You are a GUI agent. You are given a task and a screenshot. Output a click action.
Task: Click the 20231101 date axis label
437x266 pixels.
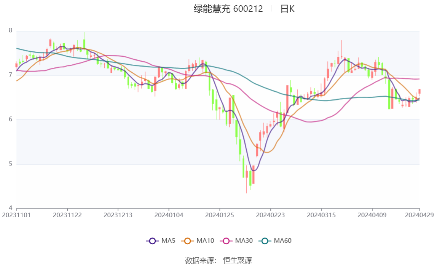tap(16, 215)
